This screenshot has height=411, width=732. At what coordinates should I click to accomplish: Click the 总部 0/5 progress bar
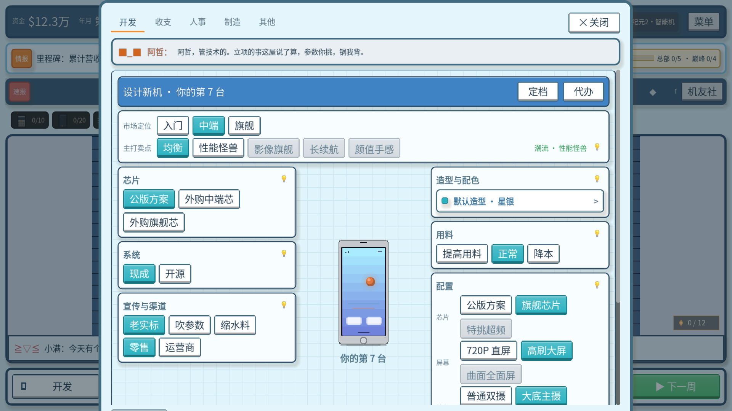tap(644, 58)
